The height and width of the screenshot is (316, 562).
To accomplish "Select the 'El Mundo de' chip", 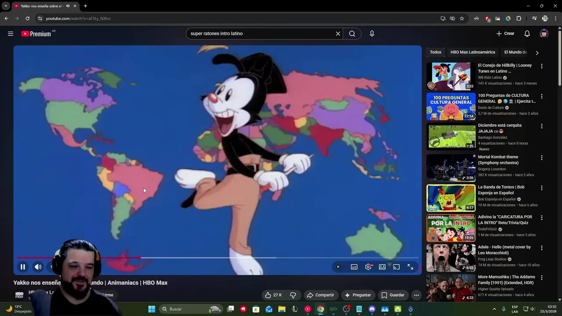I will (x=515, y=52).
